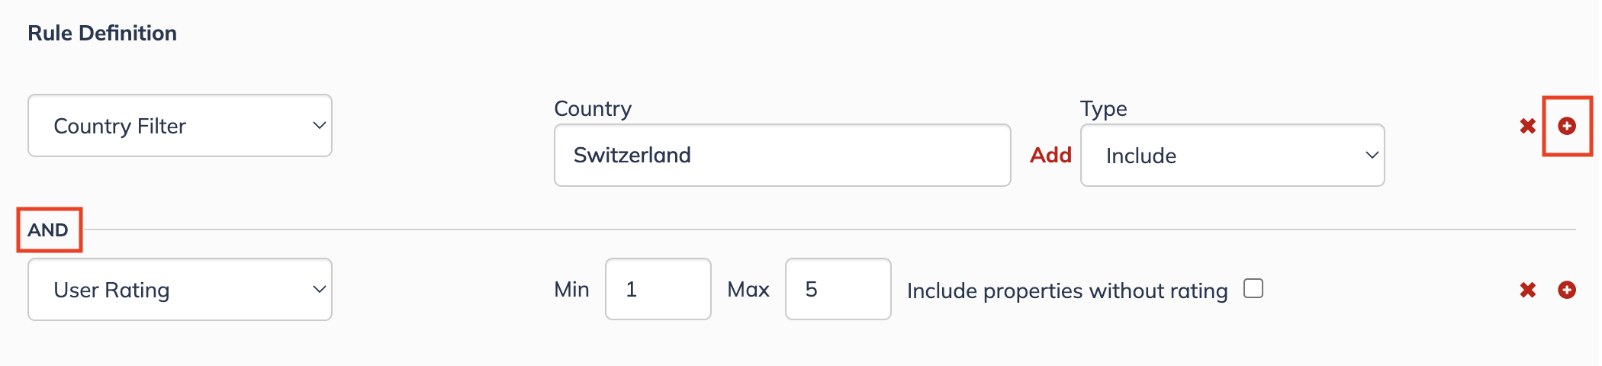Add new rule using plus beside Country Filter
The width and height of the screenshot is (1602, 366).
click(1567, 126)
